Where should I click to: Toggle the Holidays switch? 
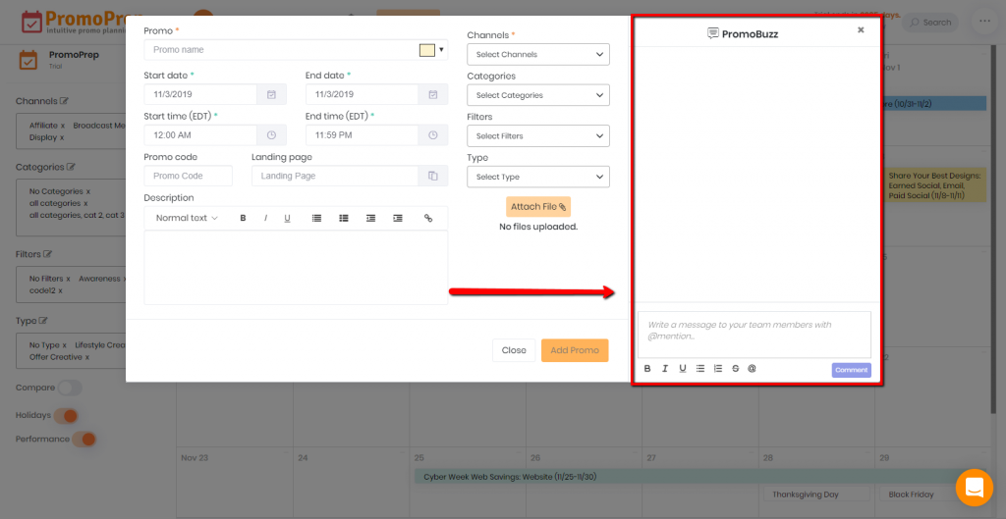point(66,415)
